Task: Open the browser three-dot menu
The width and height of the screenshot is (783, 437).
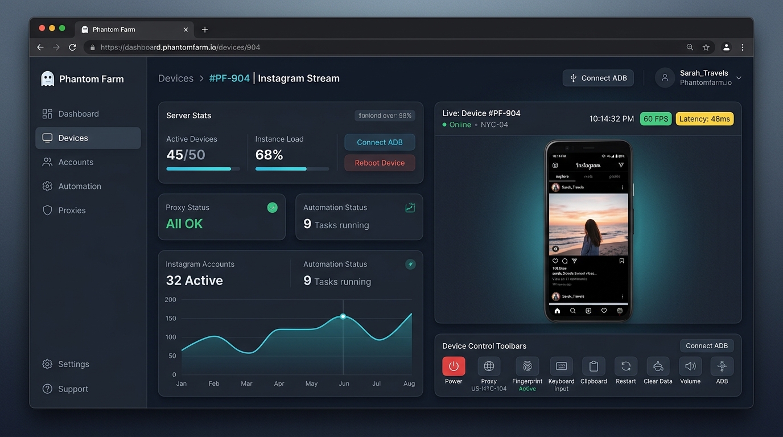Action: tap(743, 47)
